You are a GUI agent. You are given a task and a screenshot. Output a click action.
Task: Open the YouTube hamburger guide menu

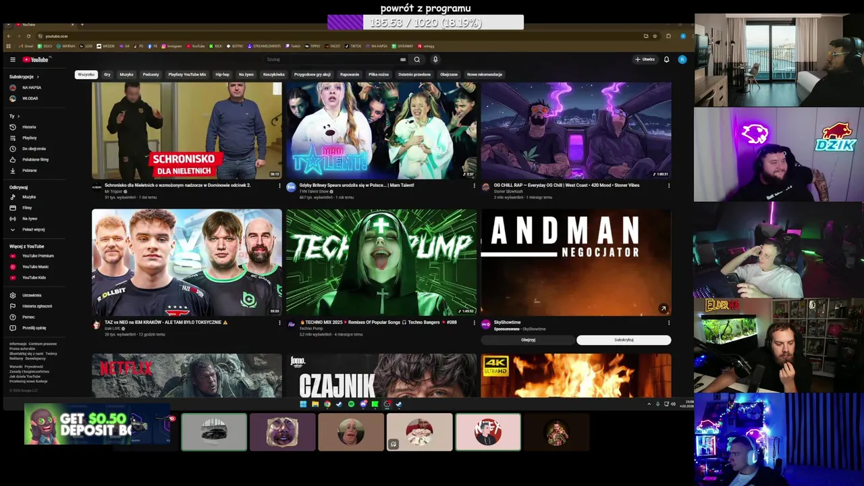(12, 59)
